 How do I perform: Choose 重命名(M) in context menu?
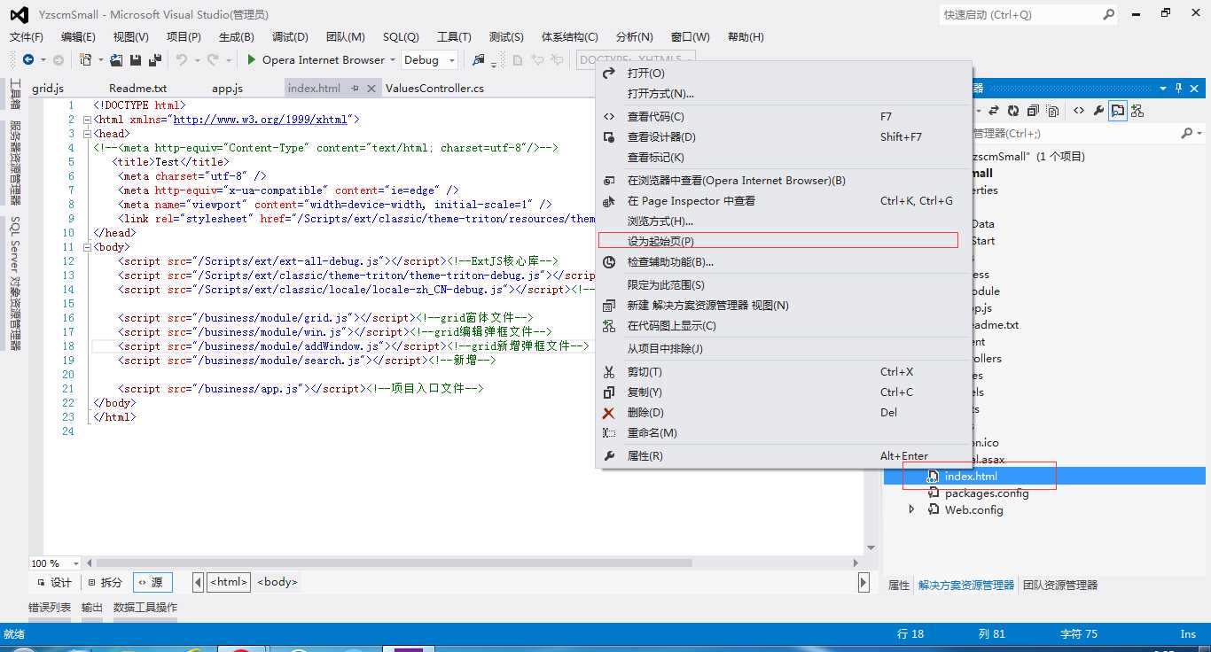coord(785,432)
